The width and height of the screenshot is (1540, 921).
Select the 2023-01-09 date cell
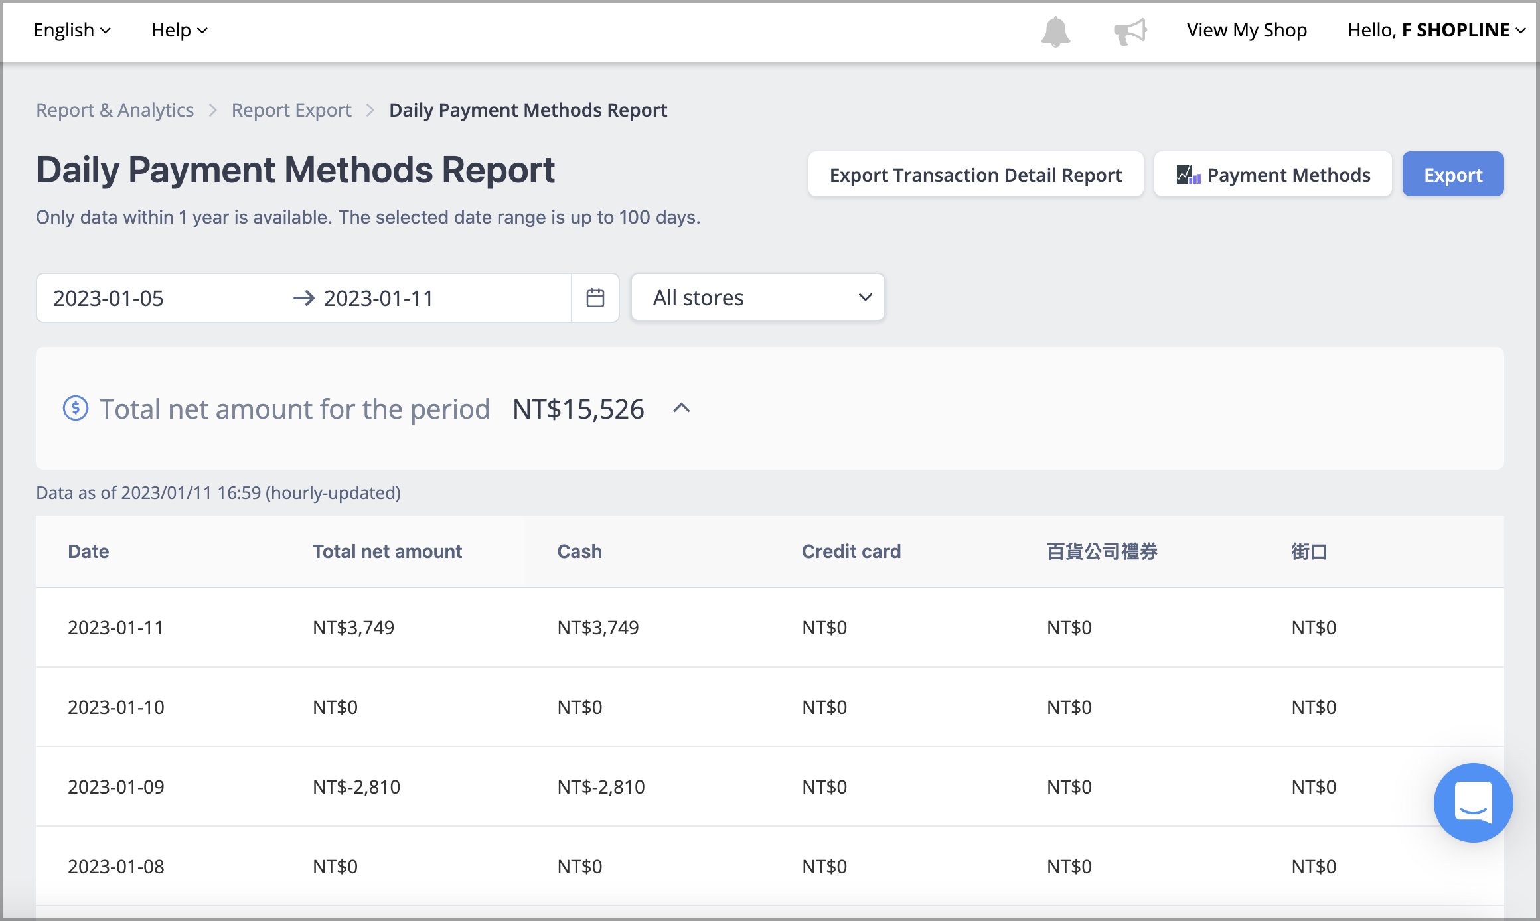[116, 787]
